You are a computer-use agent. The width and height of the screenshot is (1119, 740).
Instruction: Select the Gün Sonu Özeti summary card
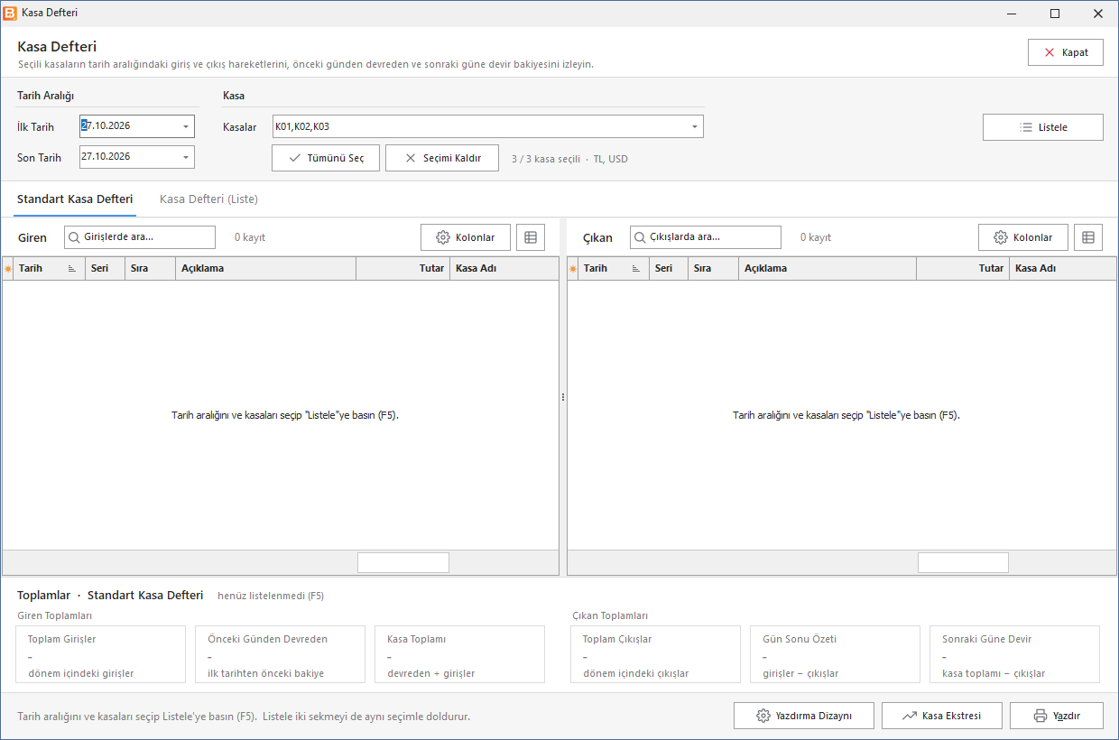(835, 654)
